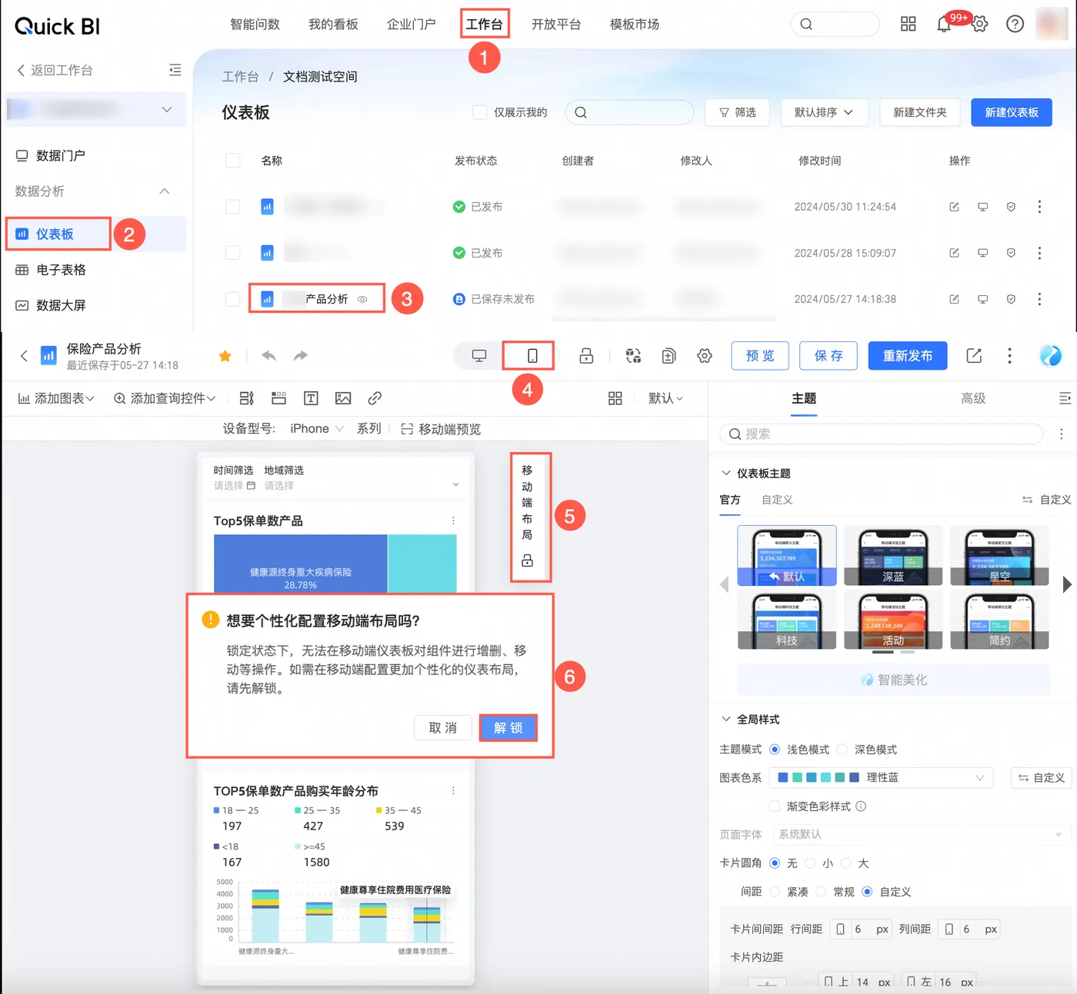The image size is (1077, 994).
Task: Open the 默认排序 sort dropdown
Action: pyautogui.click(x=824, y=112)
